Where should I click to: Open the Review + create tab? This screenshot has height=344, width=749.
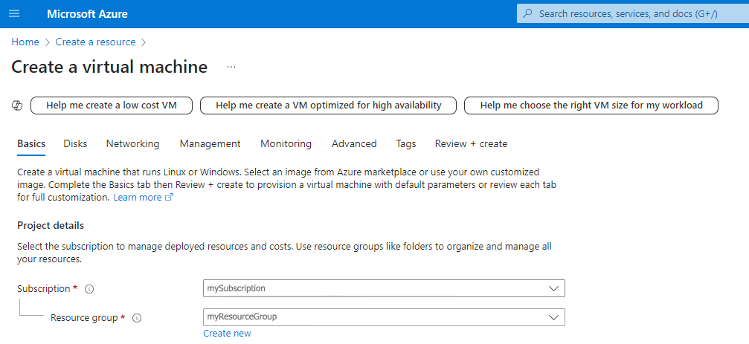(471, 143)
